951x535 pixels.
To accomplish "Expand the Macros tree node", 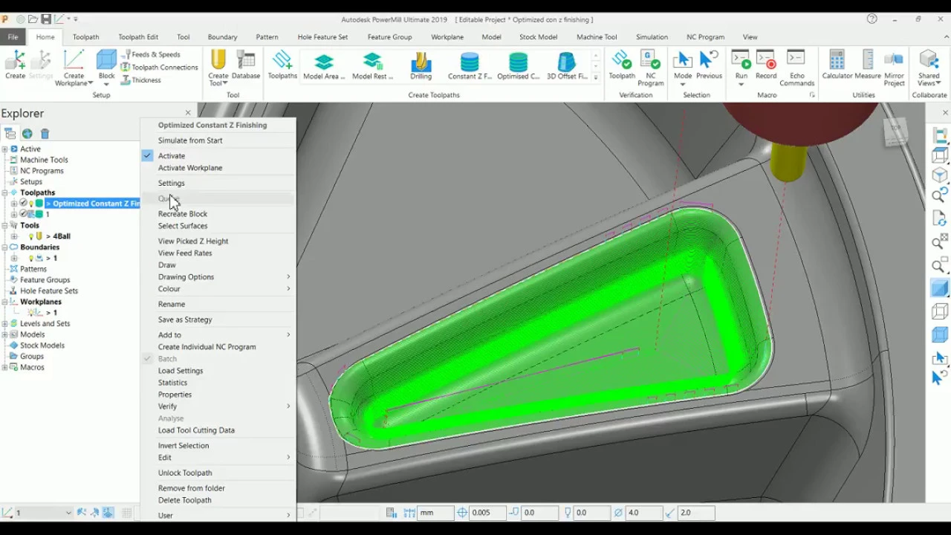I will (x=4, y=368).
